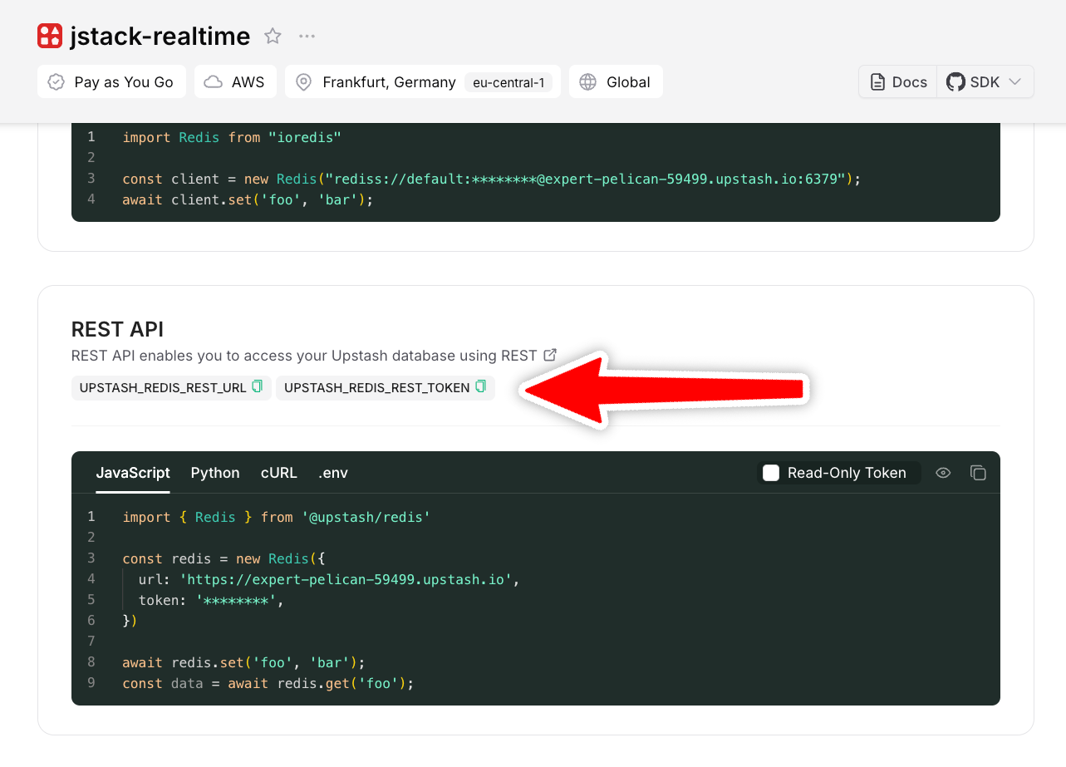Click the GitHub icon in the SDK button
The image size is (1066, 767).
954,81
